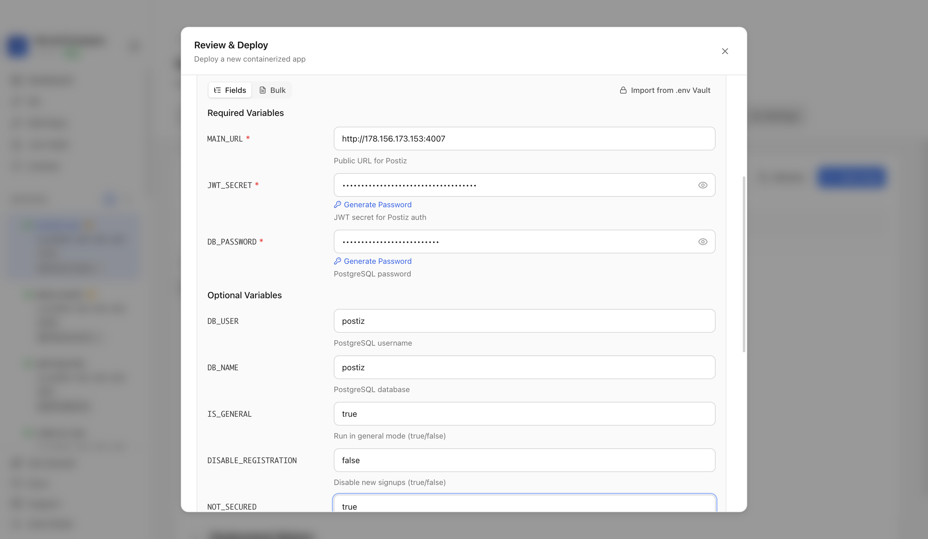This screenshot has height=539, width=928.
Task: Click 'Disable new signups (true/false)' text
Action: click(x=390, y=482)
